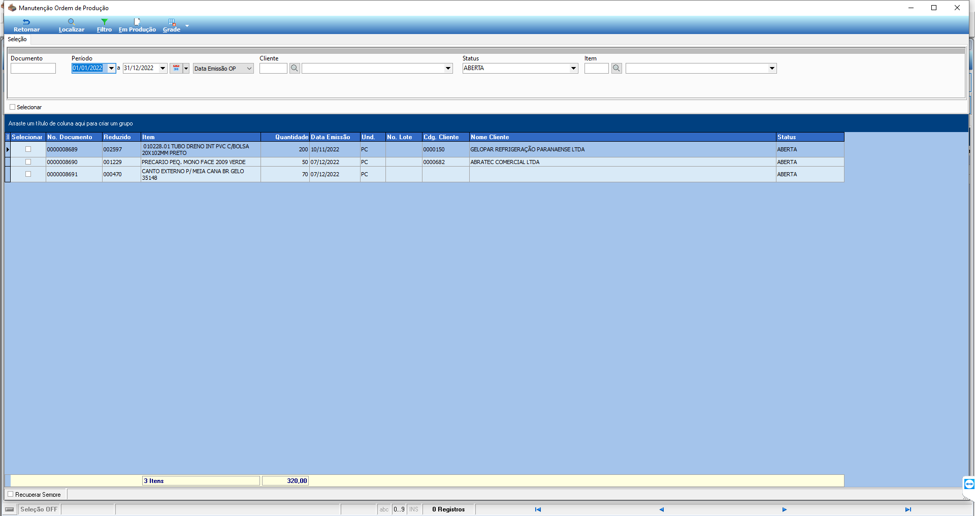Sort by the Nome Cliente column header
Screen dimensions: 975x516
pyautogui.click(x=623, y=137)
